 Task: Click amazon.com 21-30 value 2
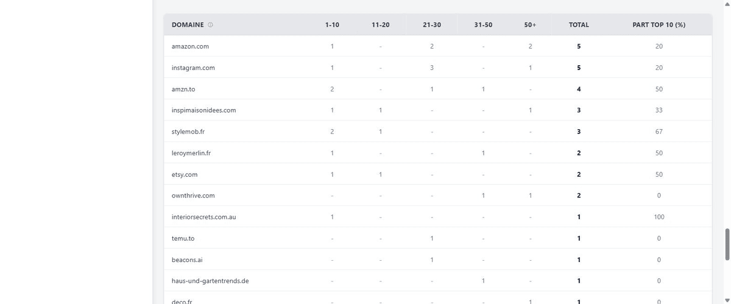(x=431, y=46)
